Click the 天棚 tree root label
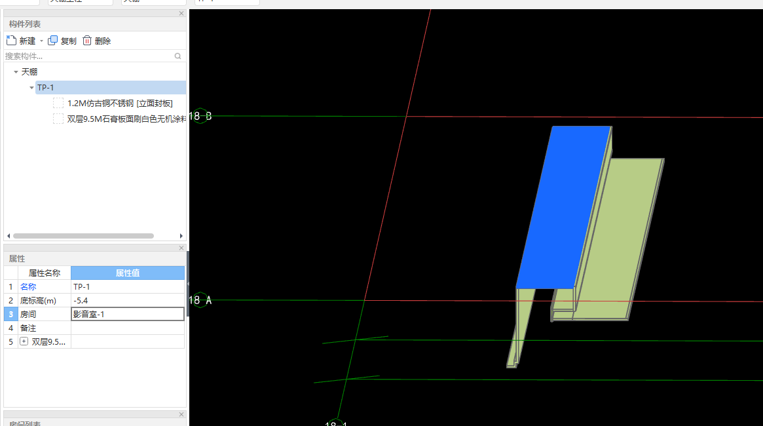This screenshot has width=763, height=426. (29, 72)
